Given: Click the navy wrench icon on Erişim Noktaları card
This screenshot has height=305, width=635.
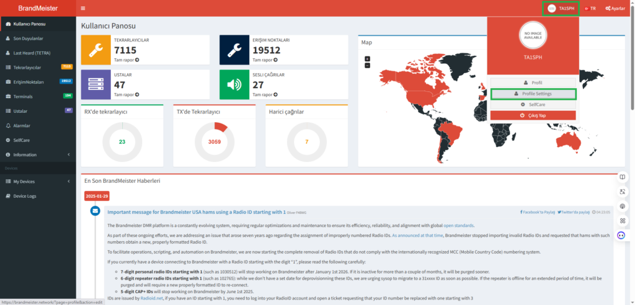Looking at the screenshot, I should 234,50.
